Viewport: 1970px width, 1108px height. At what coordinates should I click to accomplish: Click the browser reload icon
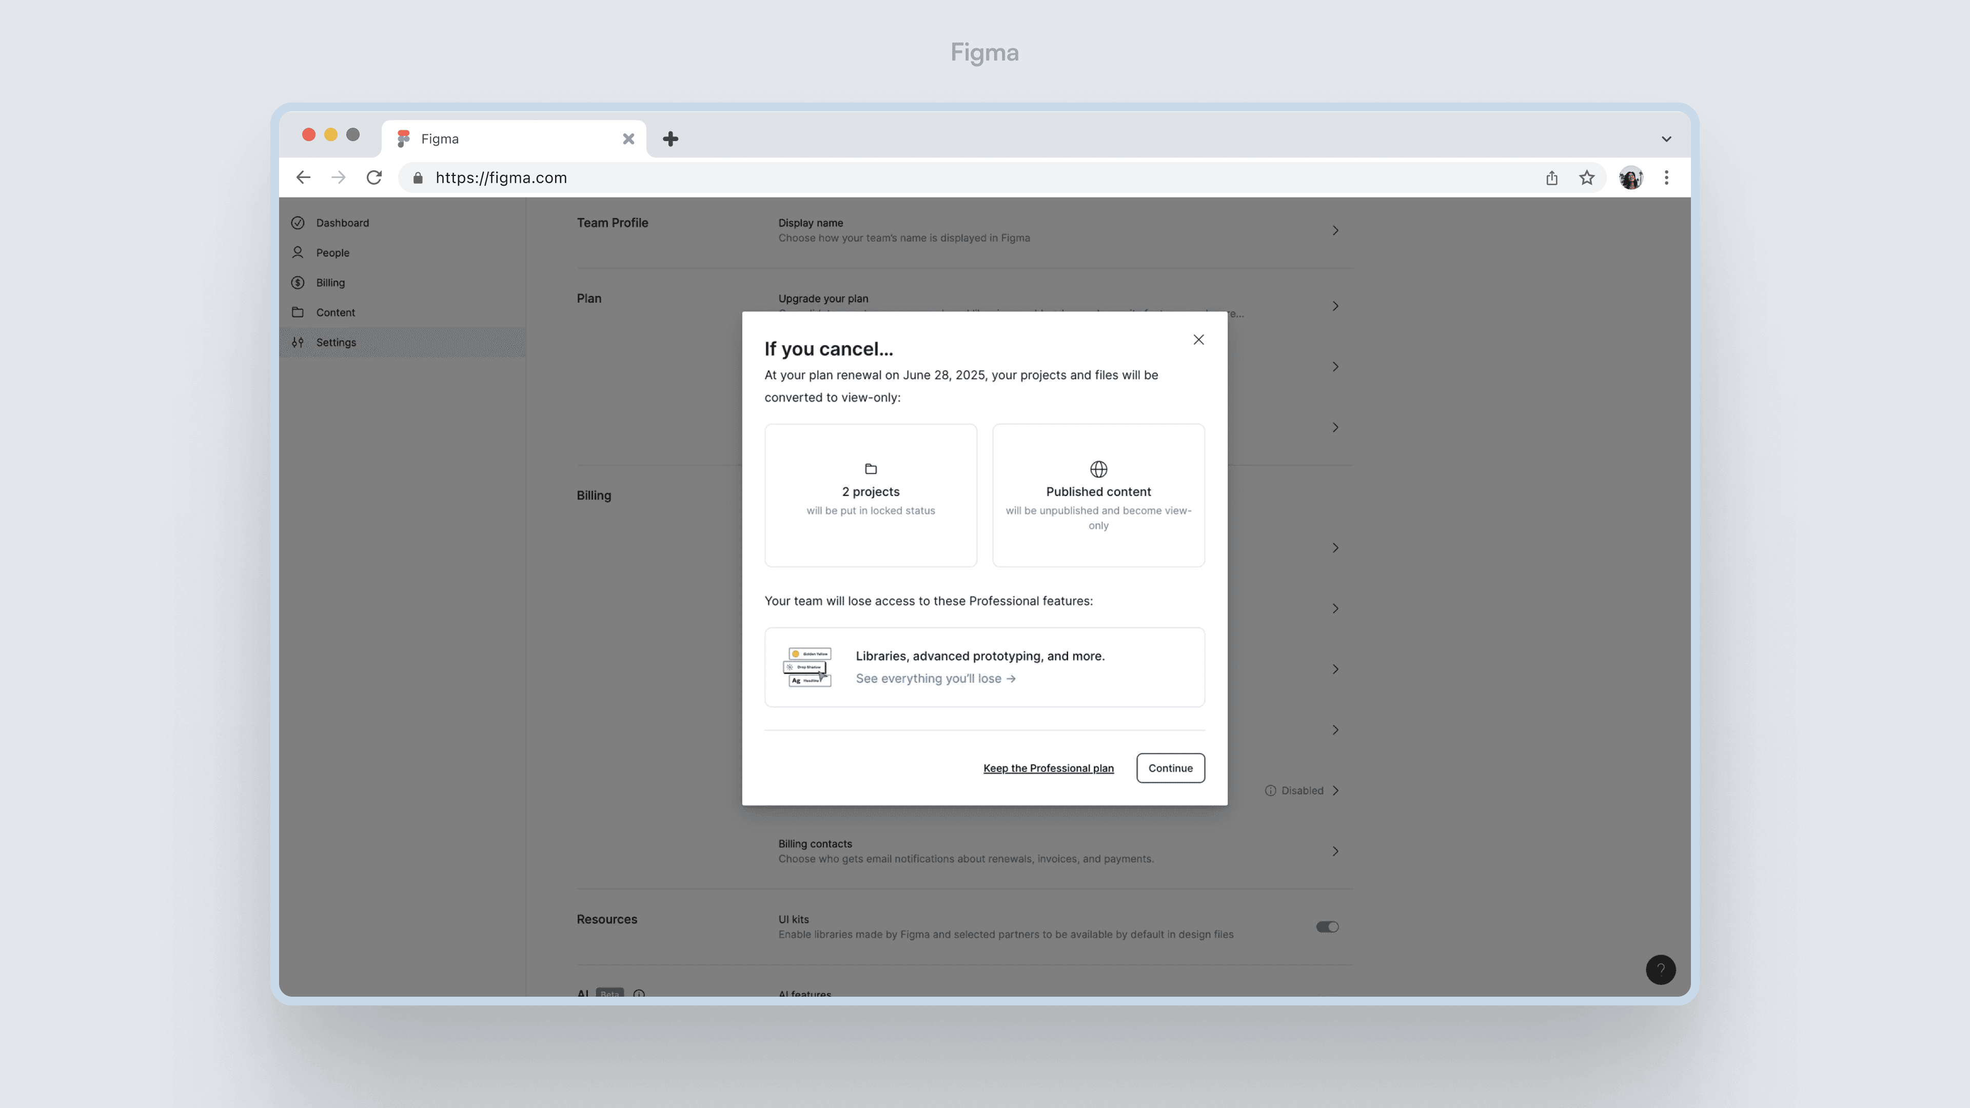click(x=374, y=177)
